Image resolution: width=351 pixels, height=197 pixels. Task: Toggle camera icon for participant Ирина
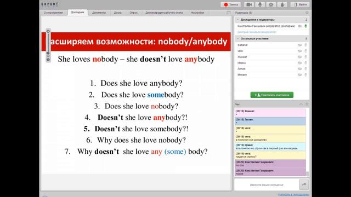[300, 63]
